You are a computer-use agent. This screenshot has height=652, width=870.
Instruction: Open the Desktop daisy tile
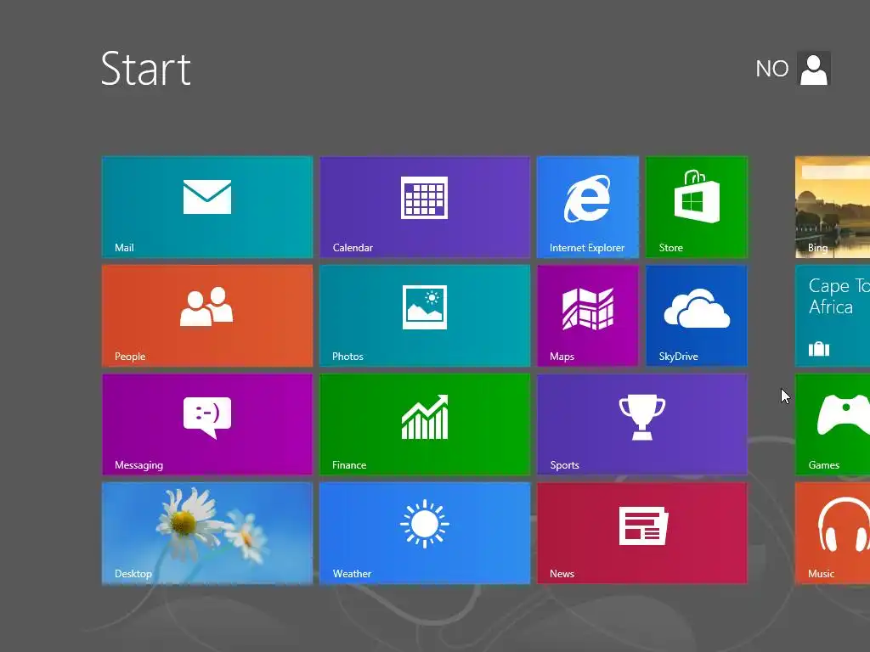click(x=207, y=533)
